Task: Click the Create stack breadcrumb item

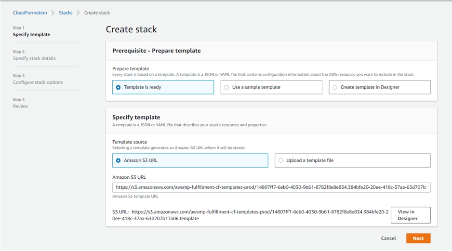Action: pos(97,13)
